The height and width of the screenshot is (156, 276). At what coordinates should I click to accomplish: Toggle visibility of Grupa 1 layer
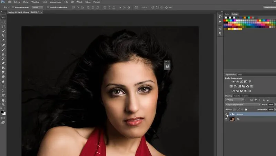coord(226,114)
